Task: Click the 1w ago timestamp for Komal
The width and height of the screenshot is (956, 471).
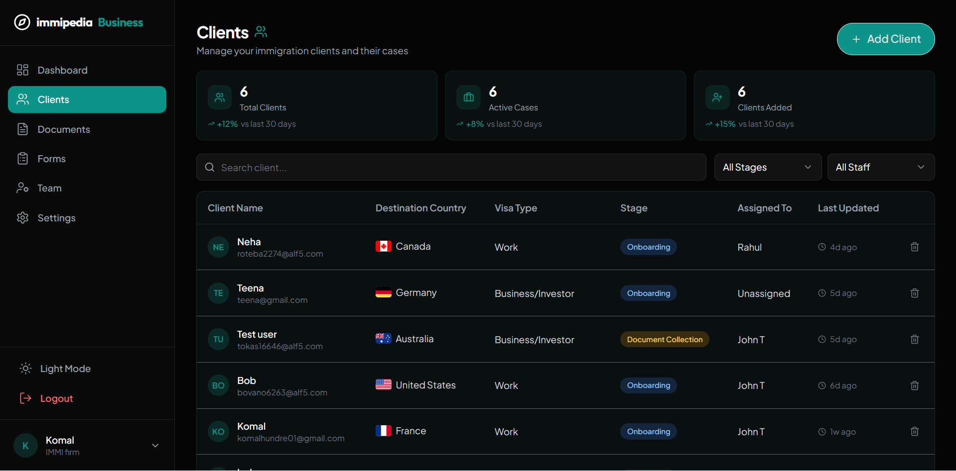Action: (842, 432)
